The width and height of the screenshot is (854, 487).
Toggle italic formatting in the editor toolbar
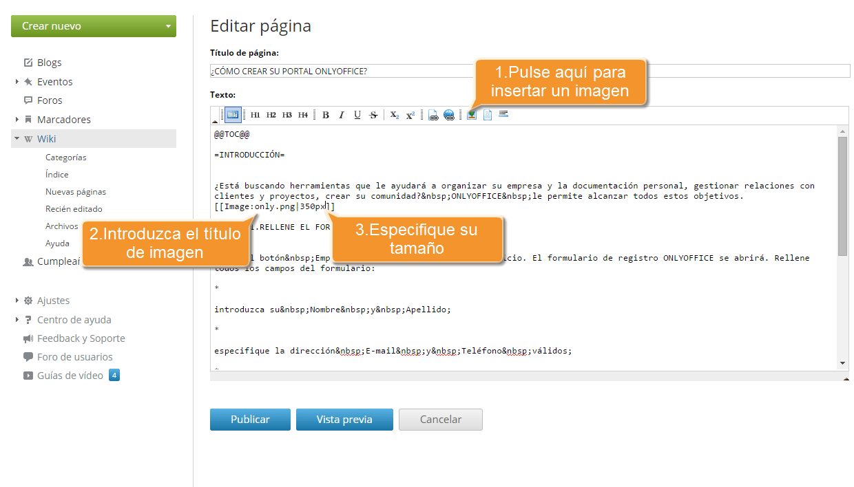click(x=342, y=116)
